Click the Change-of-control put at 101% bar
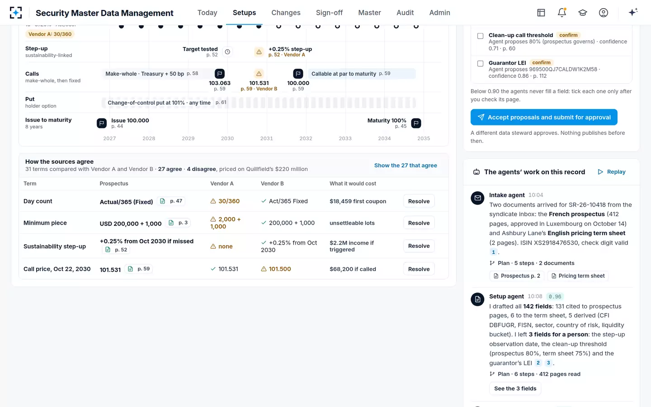This screenshot has height=407, width=651. 259,103
